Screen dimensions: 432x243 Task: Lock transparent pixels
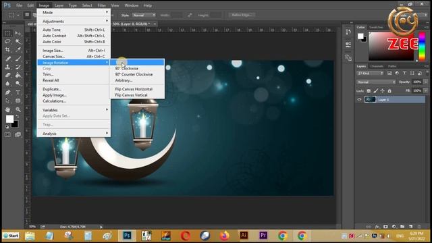point(369,90)
